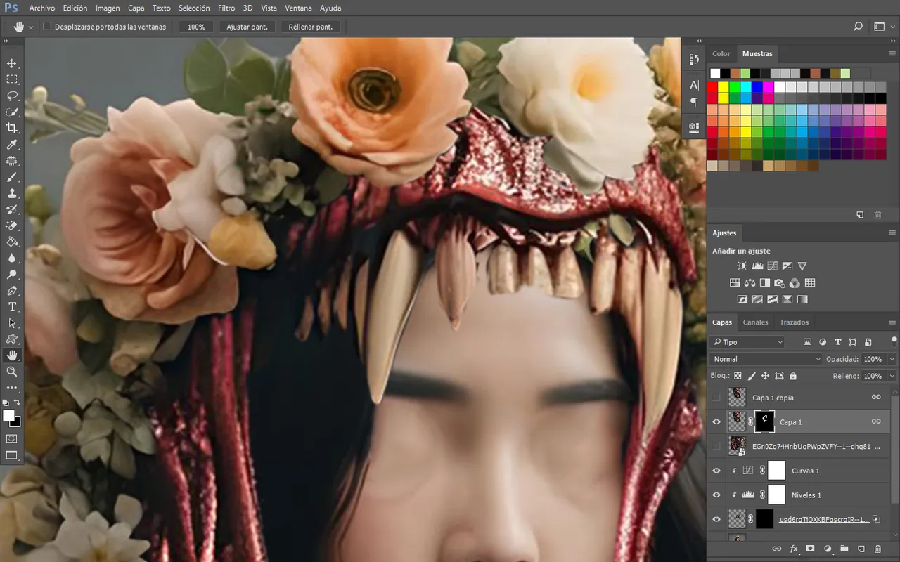Select the Clone Stamp tool
900x562 pixels.
(12, 193)
